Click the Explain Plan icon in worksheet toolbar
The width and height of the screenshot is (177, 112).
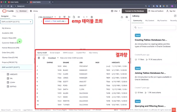(69, 17)
